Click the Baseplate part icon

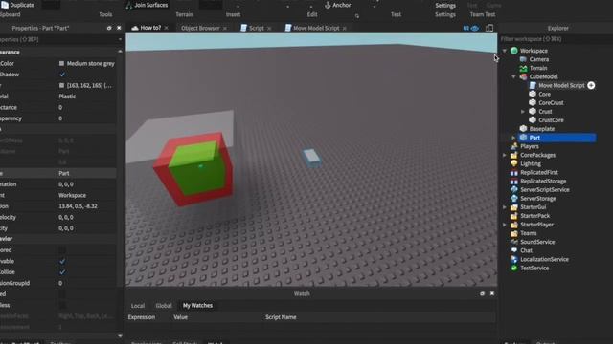(x=523, y=129)
